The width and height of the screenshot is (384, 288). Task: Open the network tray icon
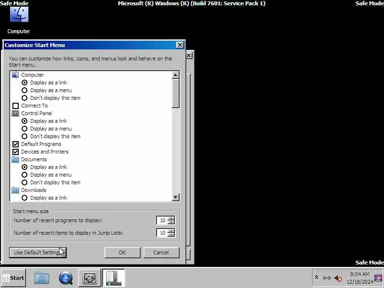[x=327, y=278]
